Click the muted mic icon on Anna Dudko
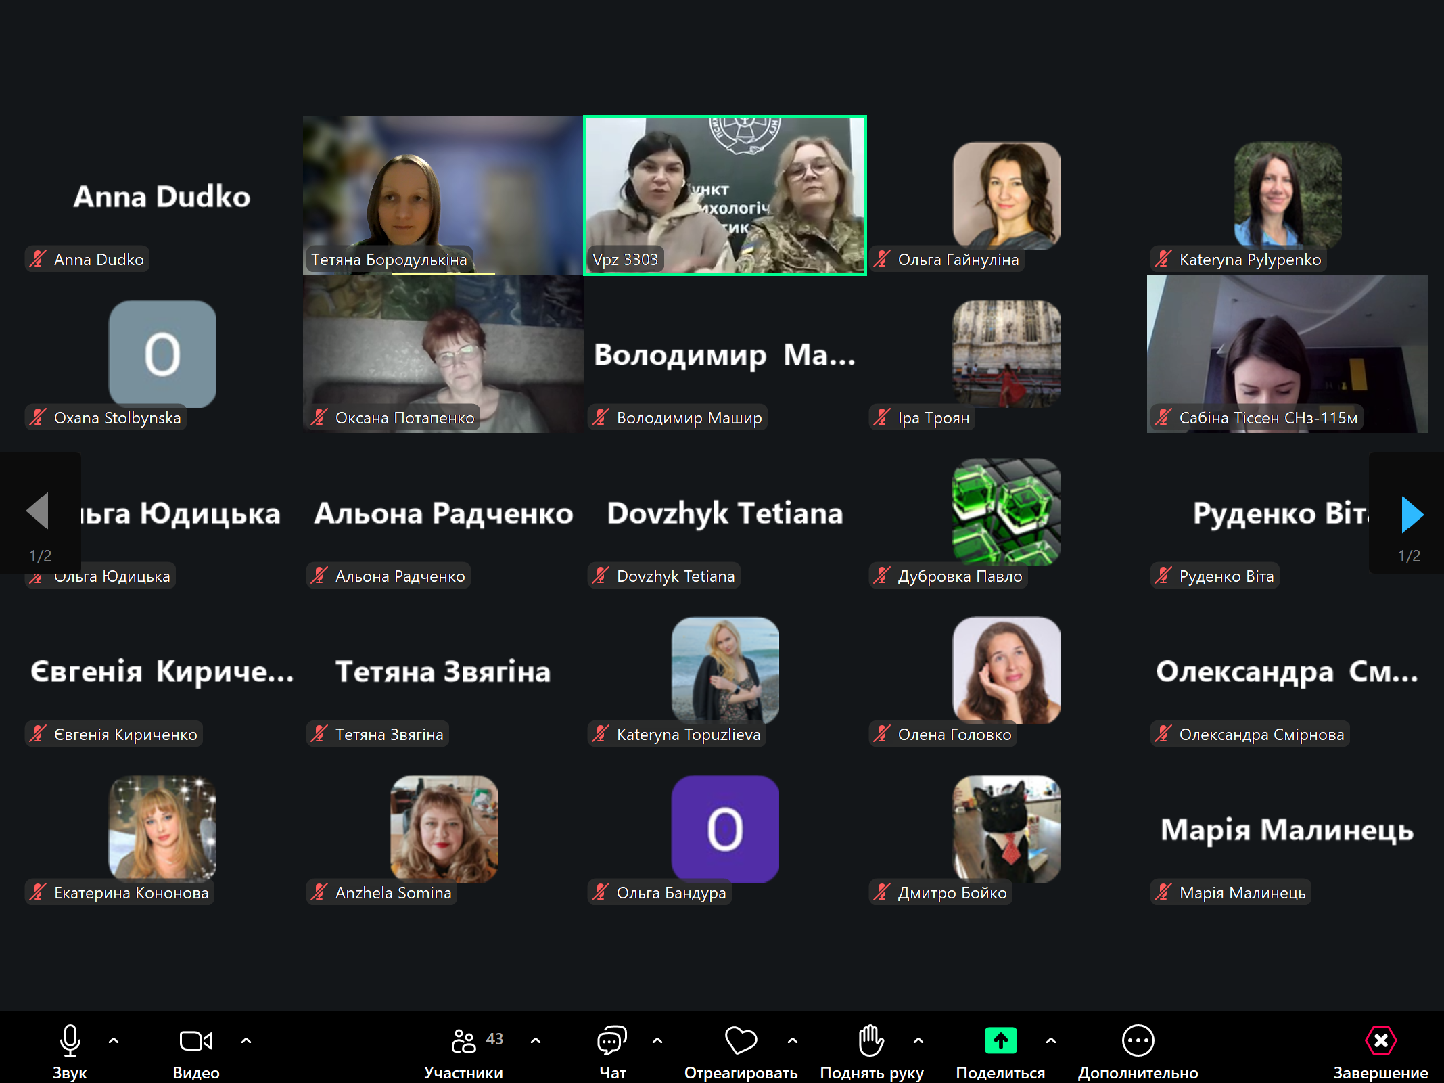The width and height of the screenshot is (1444, 1083). click(38, 259)
